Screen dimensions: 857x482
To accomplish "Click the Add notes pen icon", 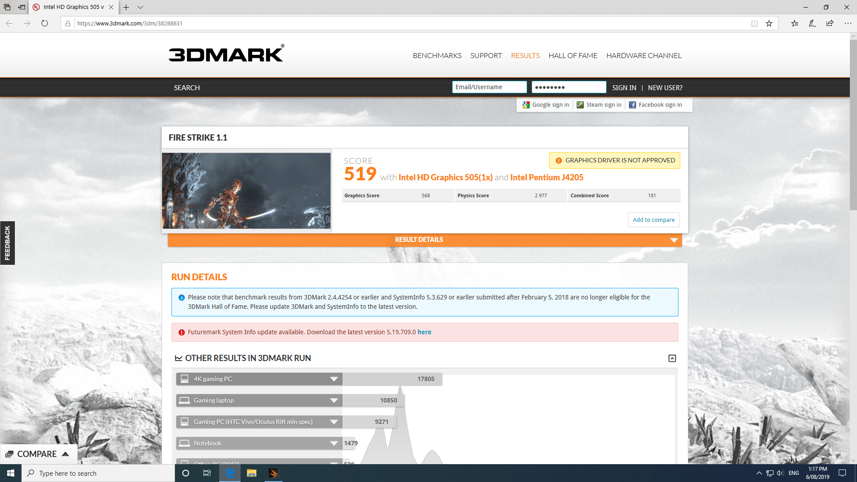I will (x=812, y=23).
